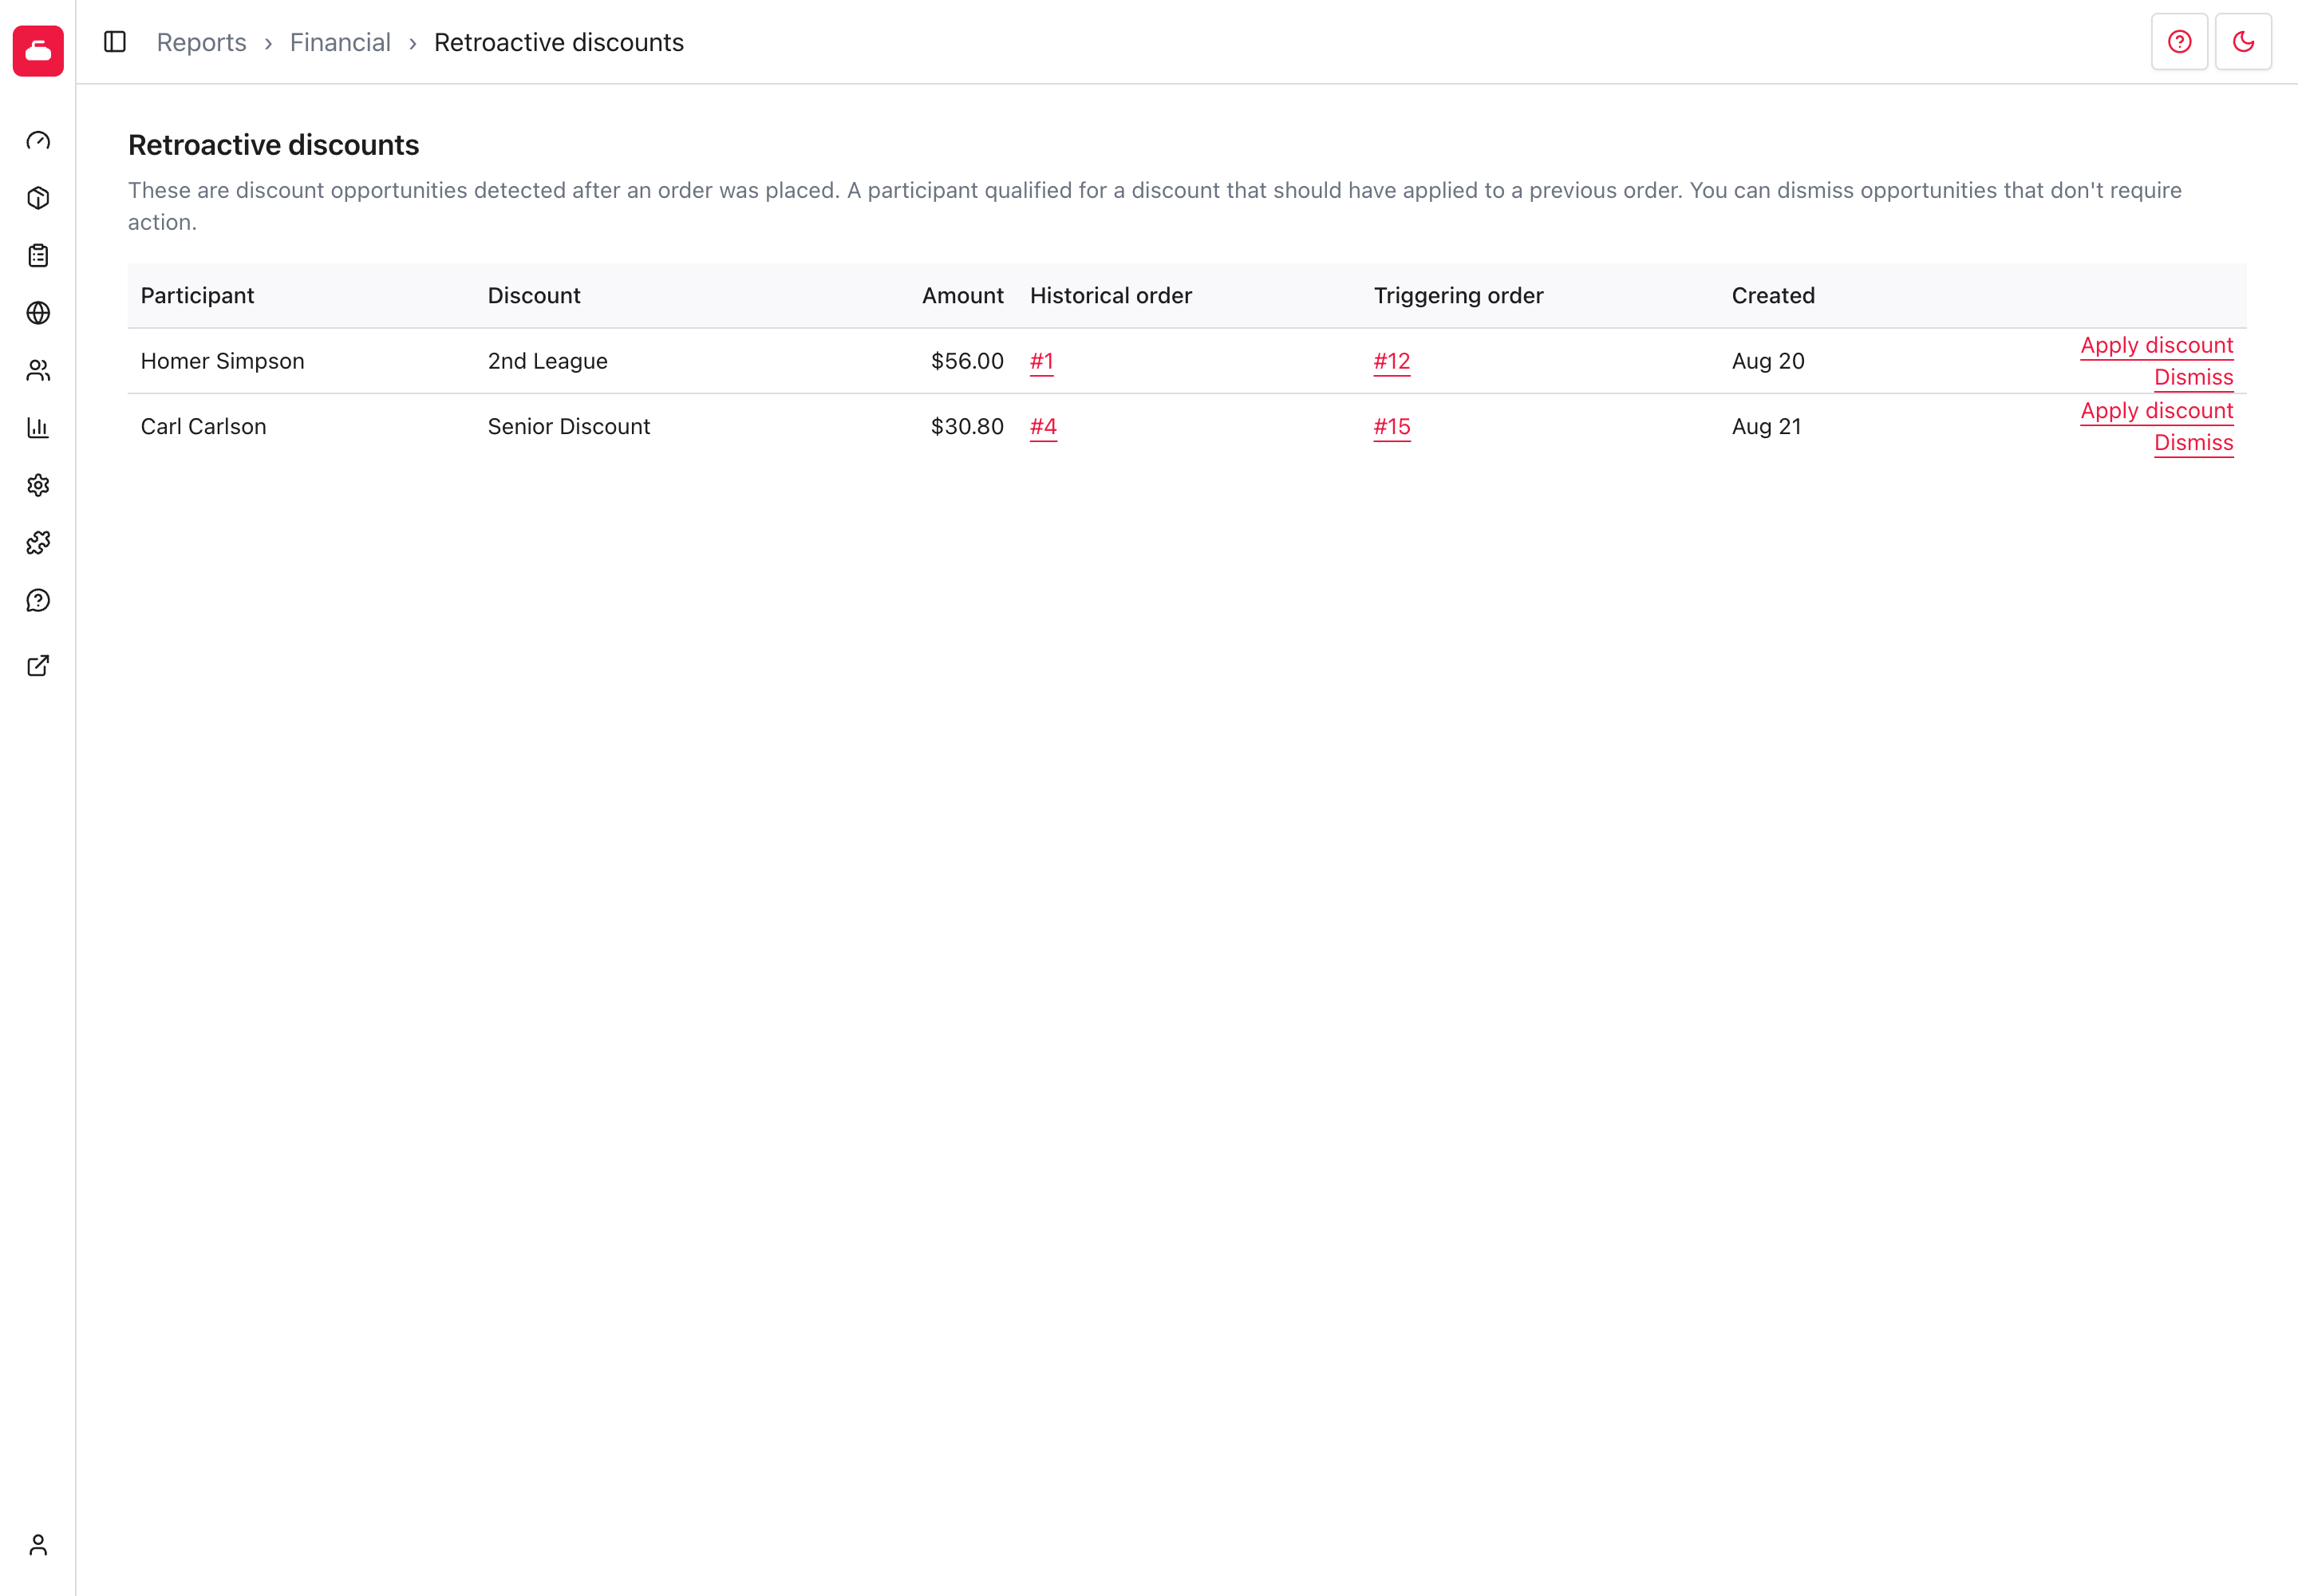2298x1596 pixels.
Task: Click the Created column header
Action: coord(1774,296)
